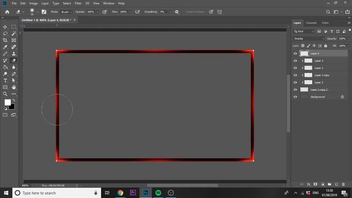Hide Layer 2 copy visibility eye
Image resolution: width=352 pixels, height=198 pixels.
coord(295,75)
